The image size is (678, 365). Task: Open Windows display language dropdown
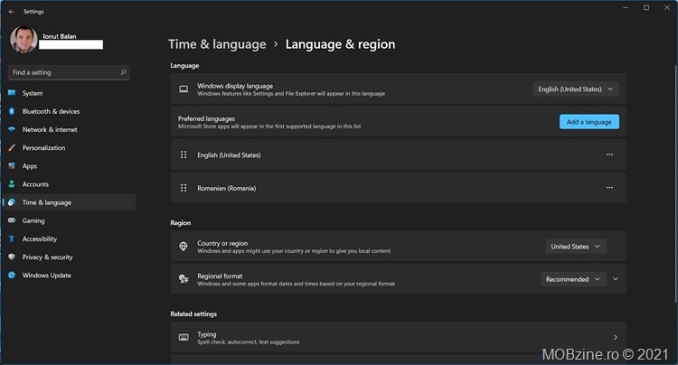(576, 89)
